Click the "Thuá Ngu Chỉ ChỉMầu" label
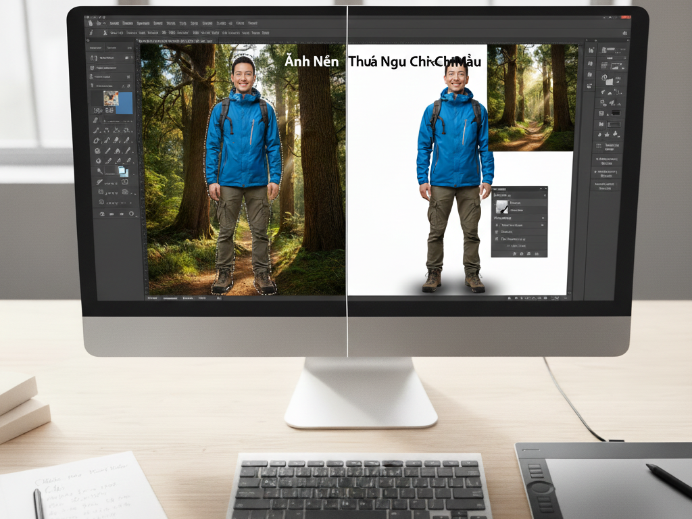The width and height of the screenshot is (692, 519). (x=414, y=62)
